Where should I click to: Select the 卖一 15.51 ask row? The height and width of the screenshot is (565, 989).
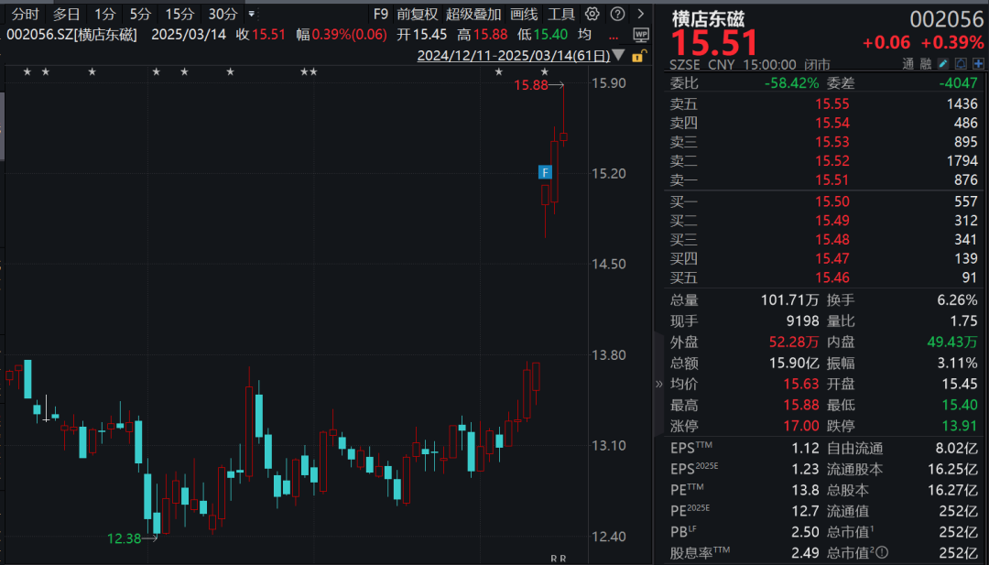tap(824, 179)
